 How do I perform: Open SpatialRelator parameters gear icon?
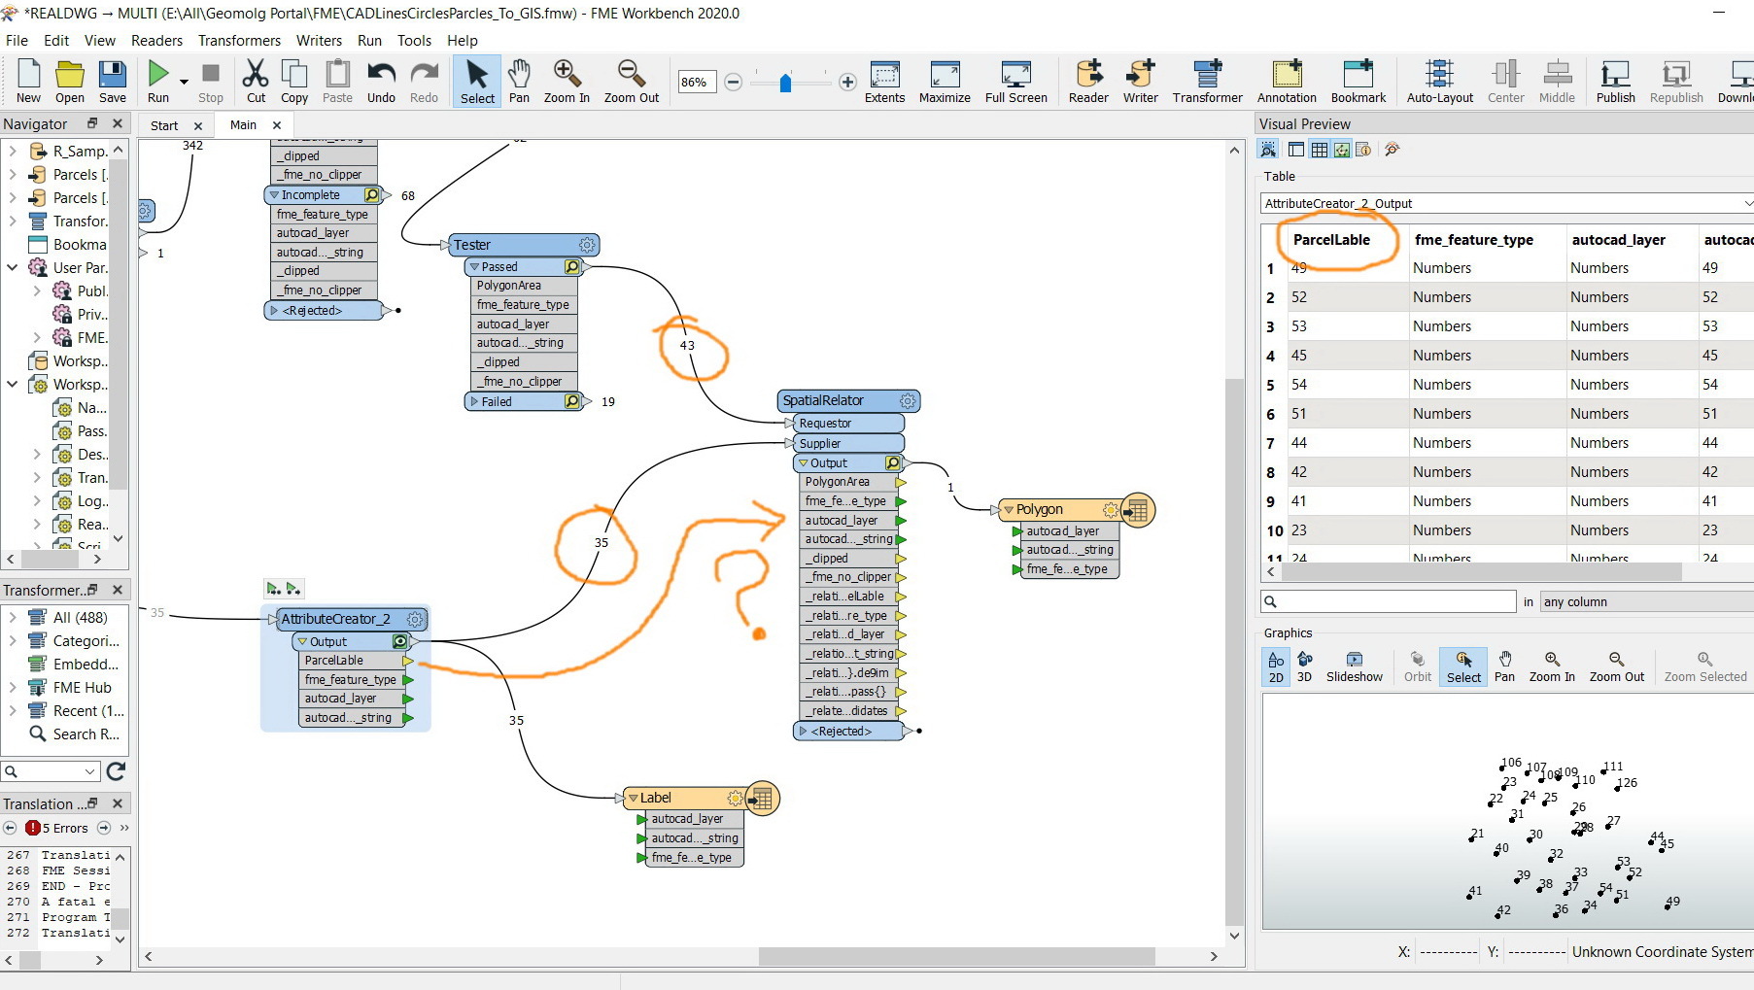point(908,400)
